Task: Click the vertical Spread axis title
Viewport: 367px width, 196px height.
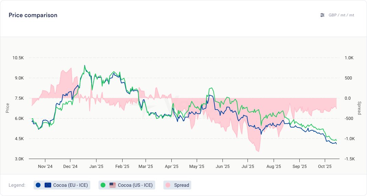Action: (359, 108)
